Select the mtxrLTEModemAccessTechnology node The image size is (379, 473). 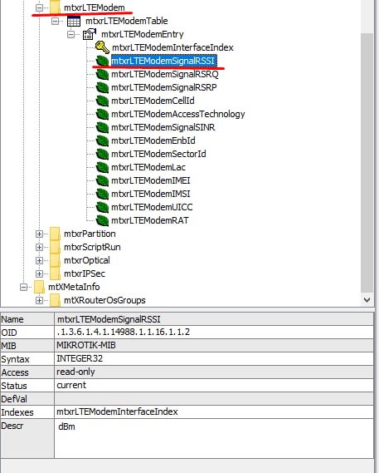click(x=178, y=114)
